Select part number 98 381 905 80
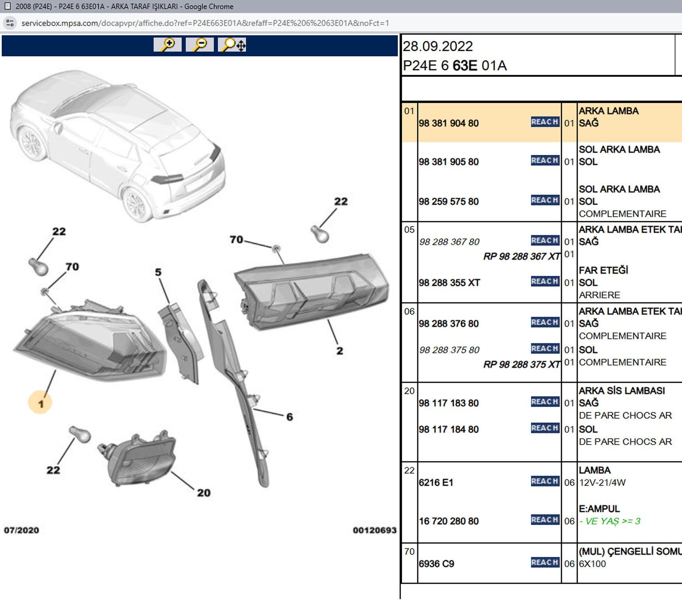This screenshot has height=607, width=682. point(448,162)
